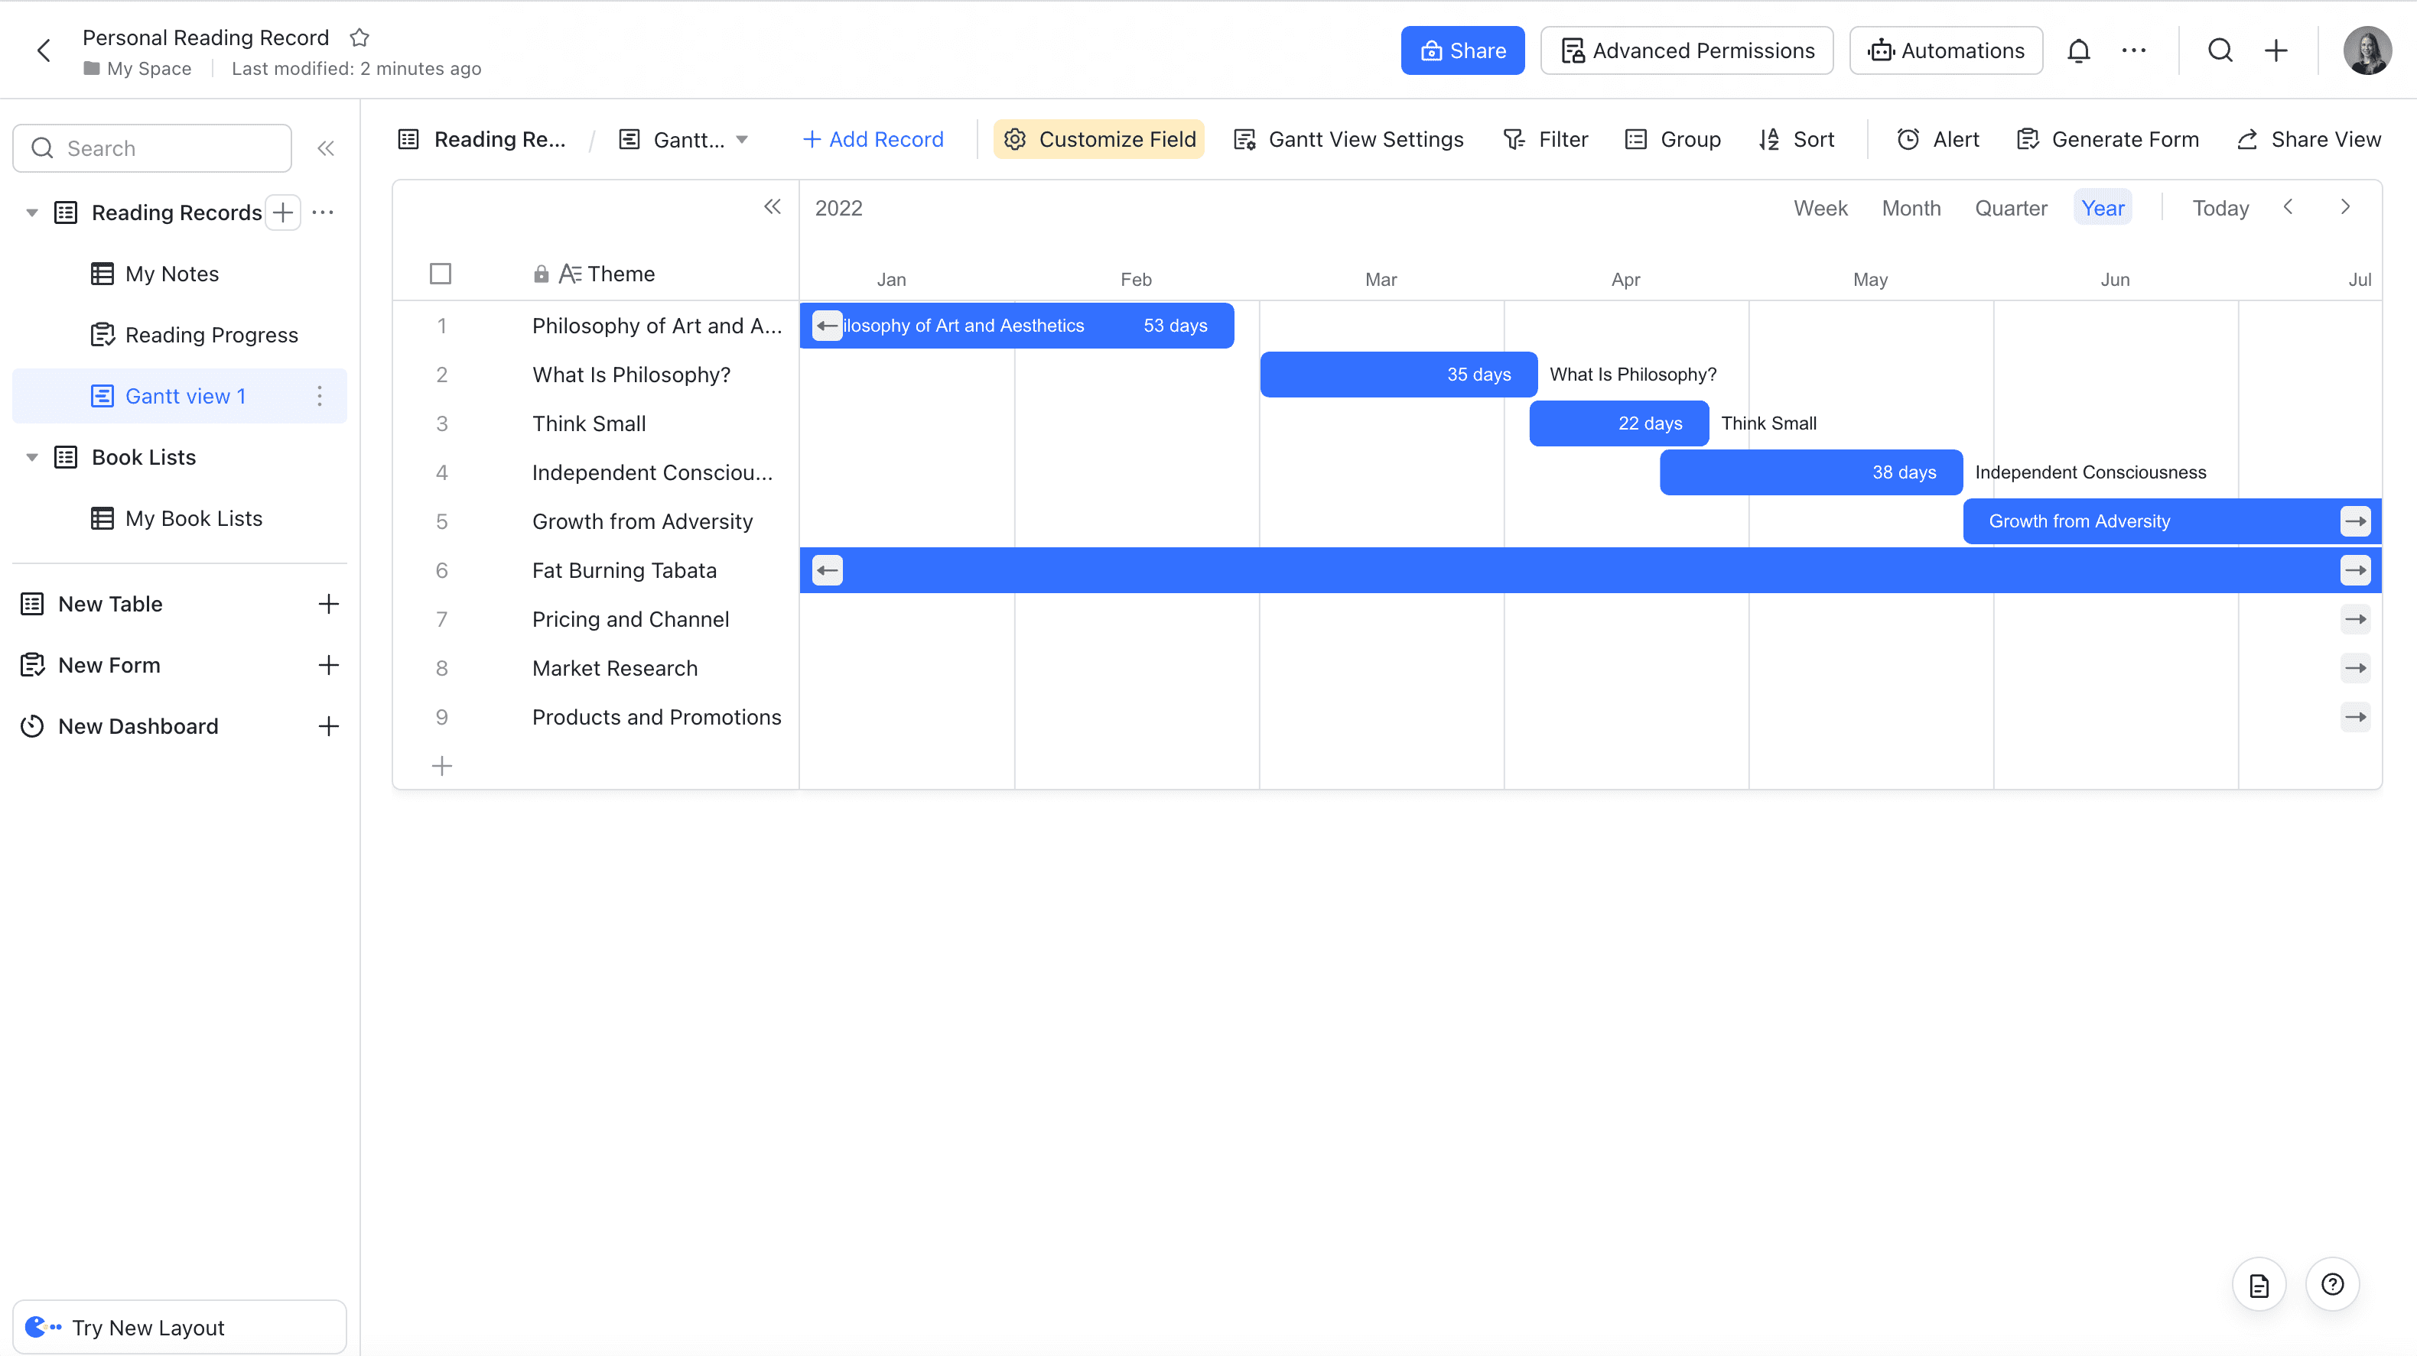The height and width of the screenshot is (1356, 2417).
Task: Switch timeline scale to Quarter
Action: click(2011, 208)
